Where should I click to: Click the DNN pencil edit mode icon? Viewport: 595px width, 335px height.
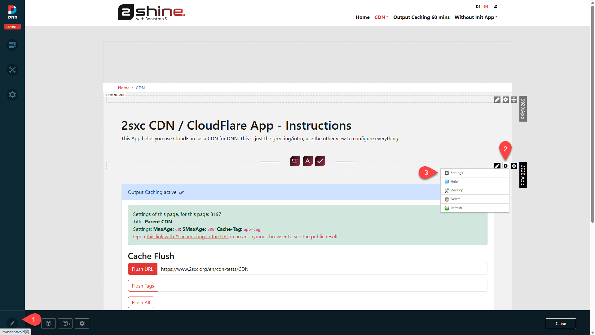[x=12, y=323]
